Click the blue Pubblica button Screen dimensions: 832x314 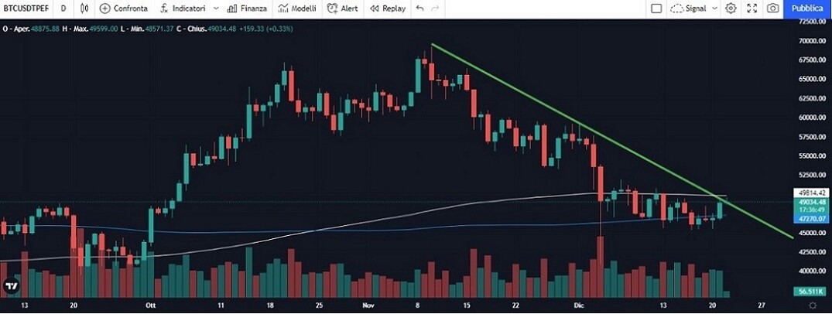click(x=807, y=9)
